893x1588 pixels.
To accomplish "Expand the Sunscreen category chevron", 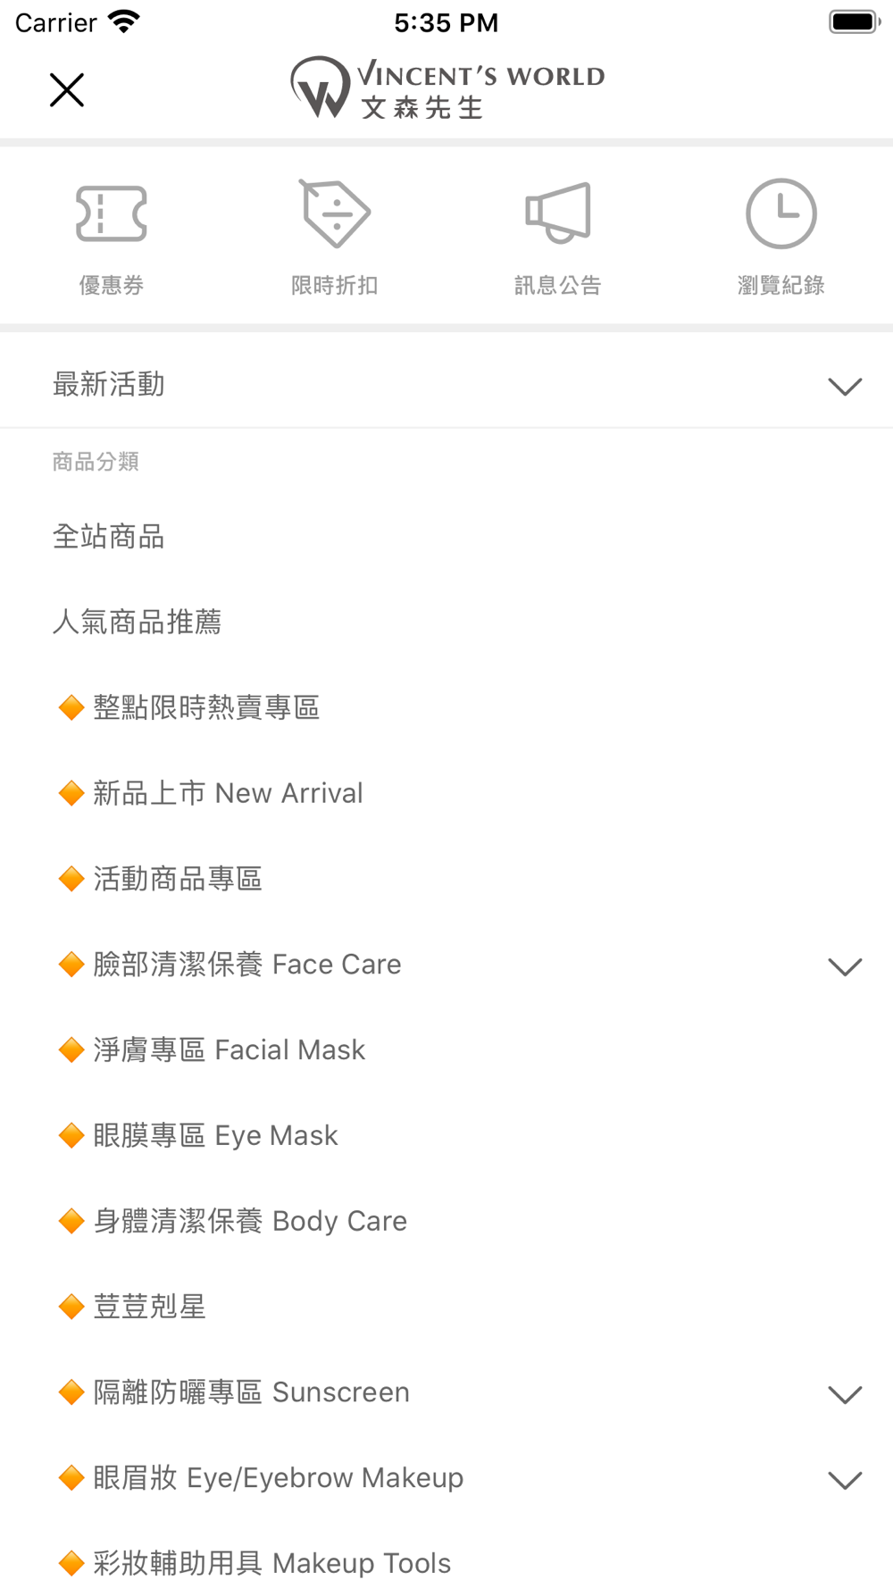I will 844,1393.
